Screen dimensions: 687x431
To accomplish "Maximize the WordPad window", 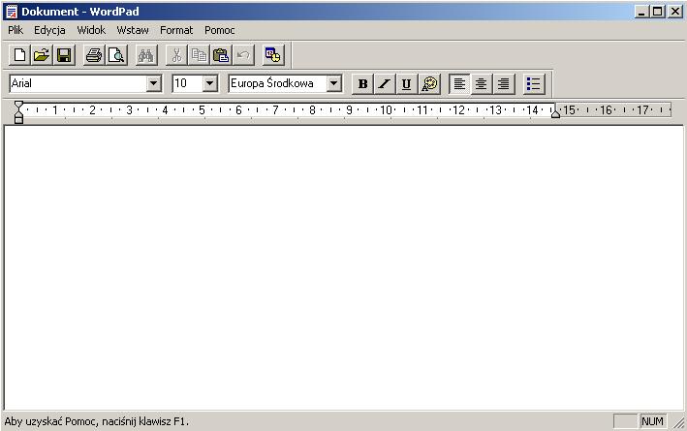I will pos(657,12).
